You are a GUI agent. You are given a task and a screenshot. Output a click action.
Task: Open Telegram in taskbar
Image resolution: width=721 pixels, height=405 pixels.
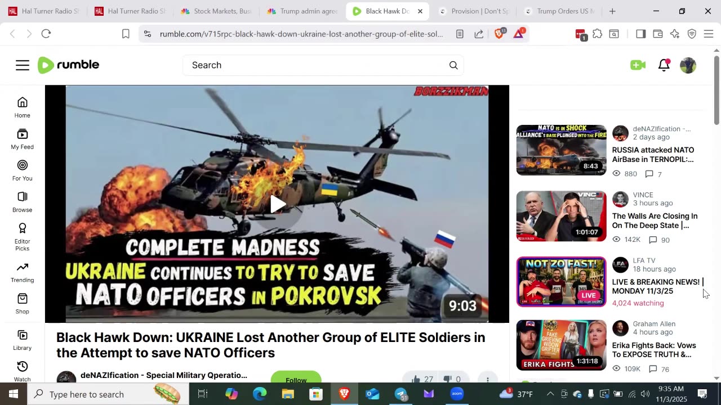click(x=400, y=394)
